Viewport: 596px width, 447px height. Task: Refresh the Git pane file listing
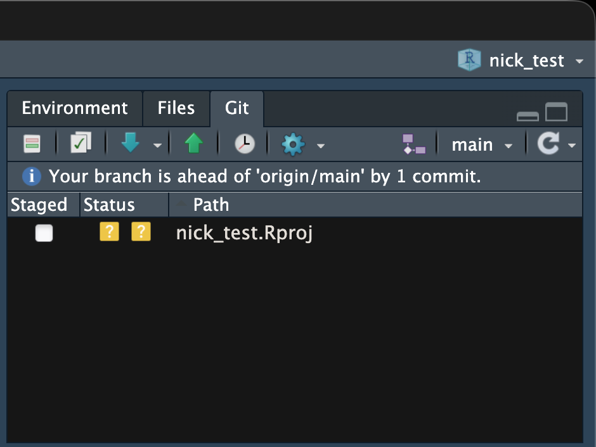pyautogui.click(x=547, y=144)
